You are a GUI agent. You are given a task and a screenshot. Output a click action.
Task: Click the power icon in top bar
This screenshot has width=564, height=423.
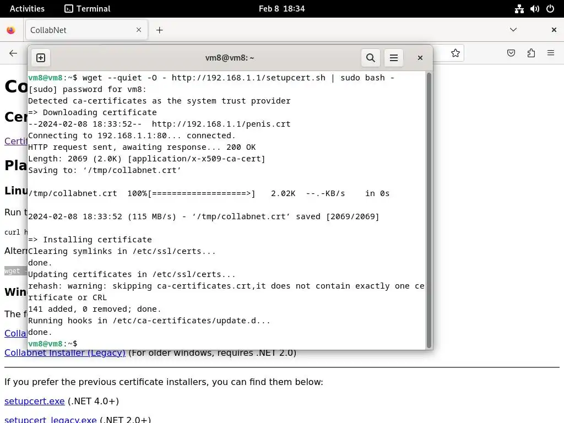[x=550, y=9]
